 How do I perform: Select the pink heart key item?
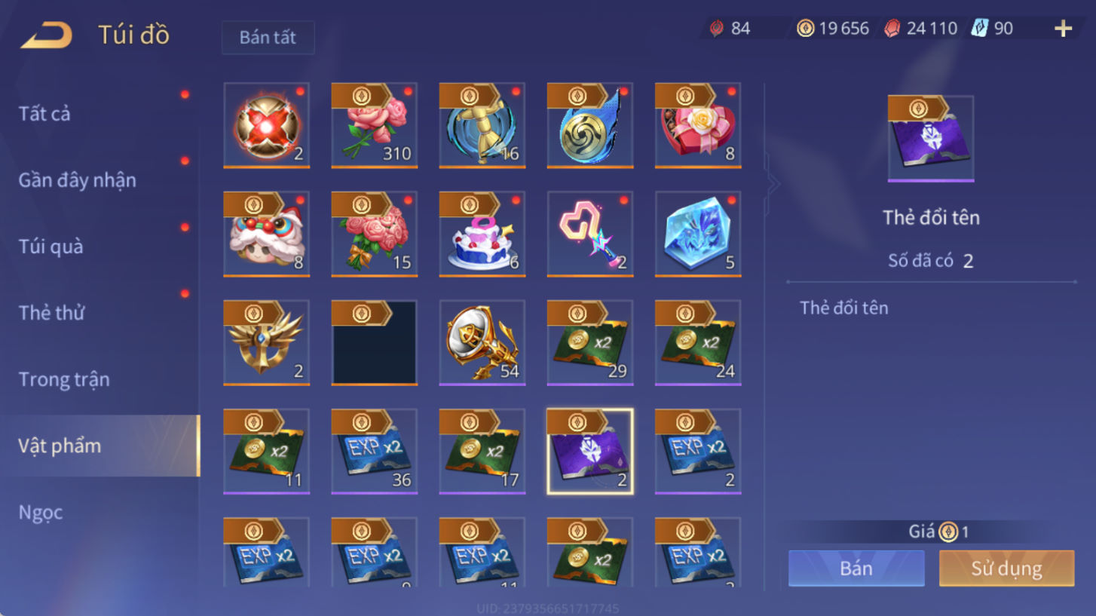pyautogui.click(x=590, y=234)
